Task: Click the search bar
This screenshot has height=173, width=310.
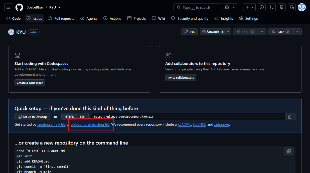Action: click(197, 7)
